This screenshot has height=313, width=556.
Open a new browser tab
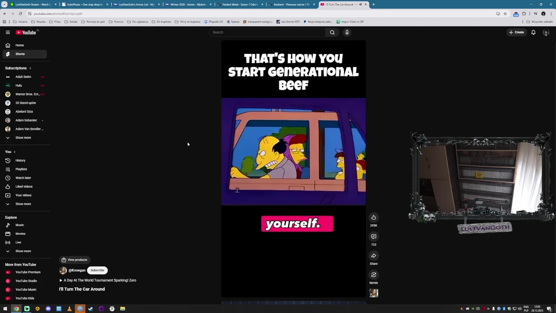point(374,4)
